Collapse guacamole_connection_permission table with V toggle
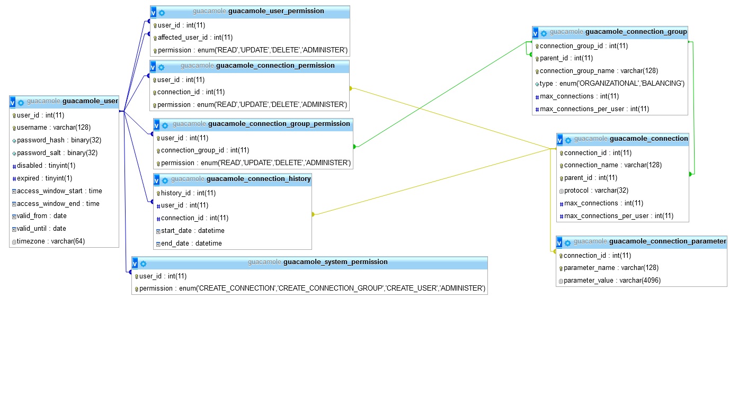Image resolution: width=738 pixels, height=397 pixels. point(153,67)
